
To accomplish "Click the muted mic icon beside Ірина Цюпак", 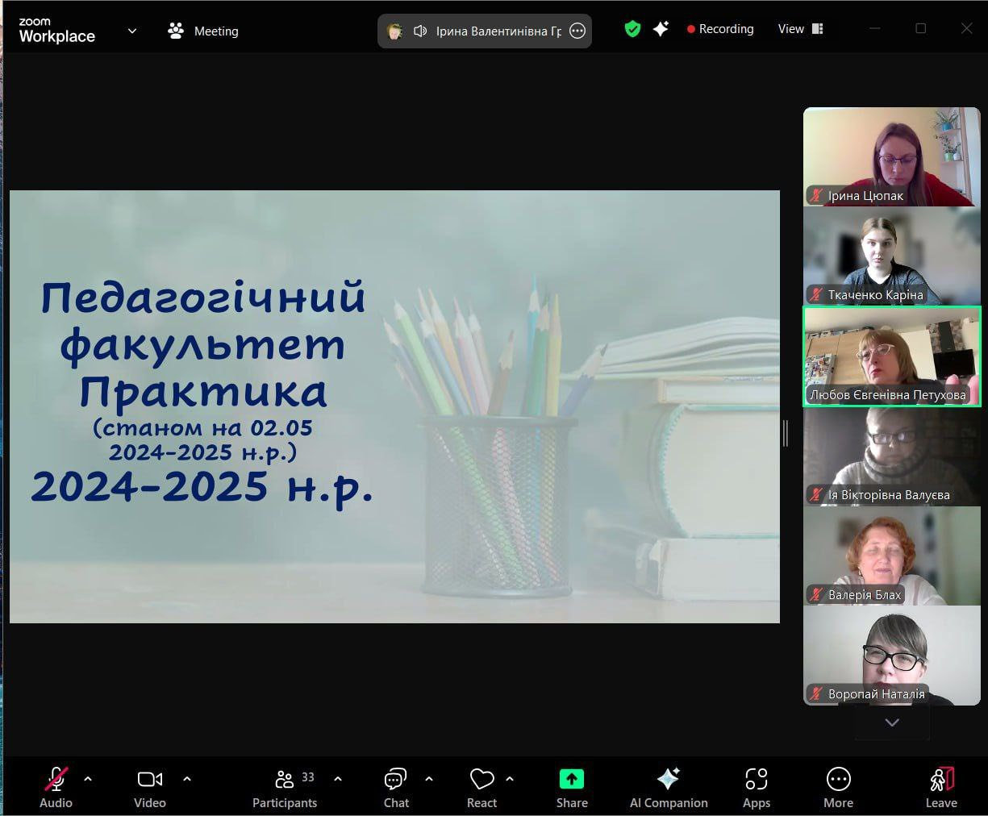I will [816, 195].
